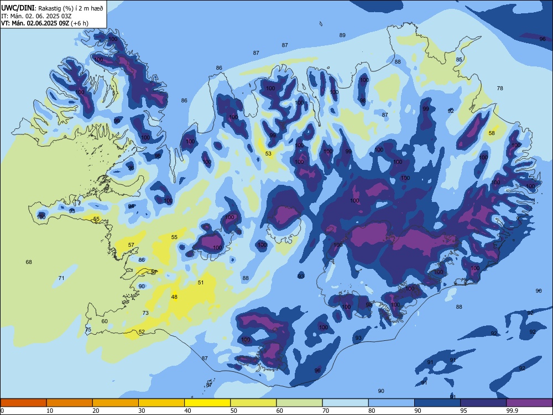This screenshot has height=415, width=553.
Task: Click the 'IT: Mán. 02. 06. 2025 03Z' line
Action: pos(36,16)
